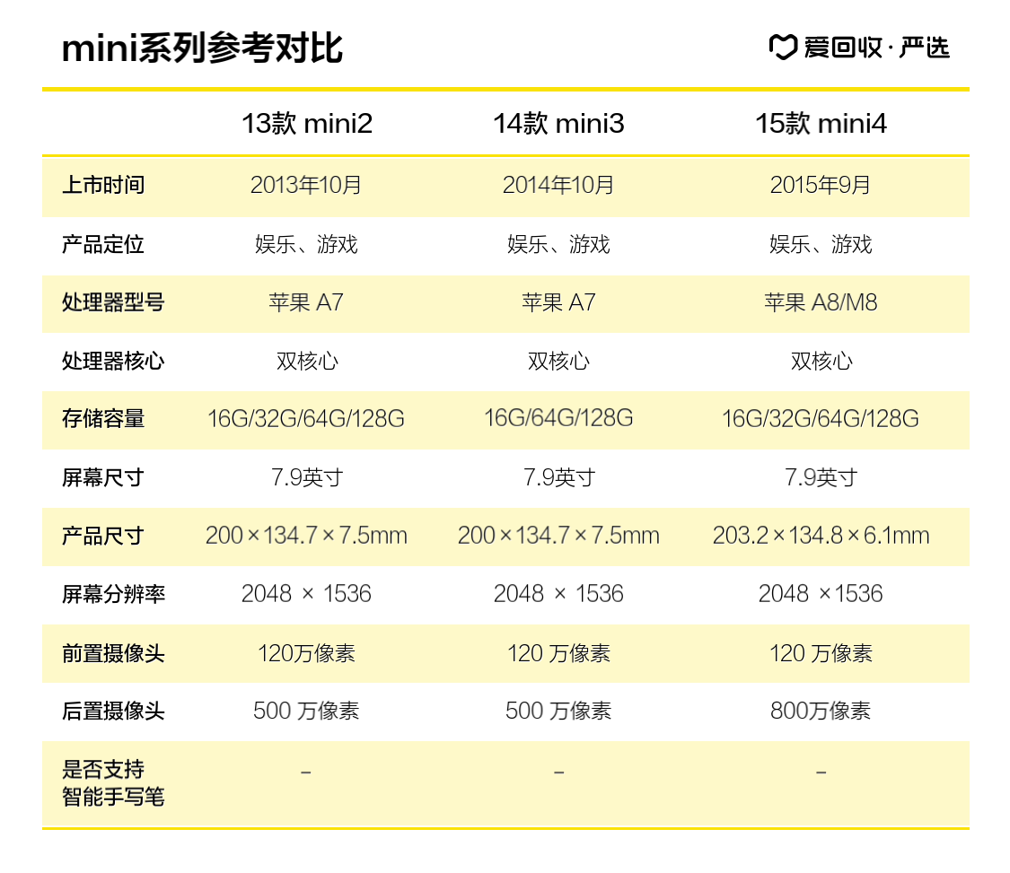Viewport: 1010px width, 873px height.
Task: Click the 爱回收 heart-shaped logo icon
Action: point(783,48)
